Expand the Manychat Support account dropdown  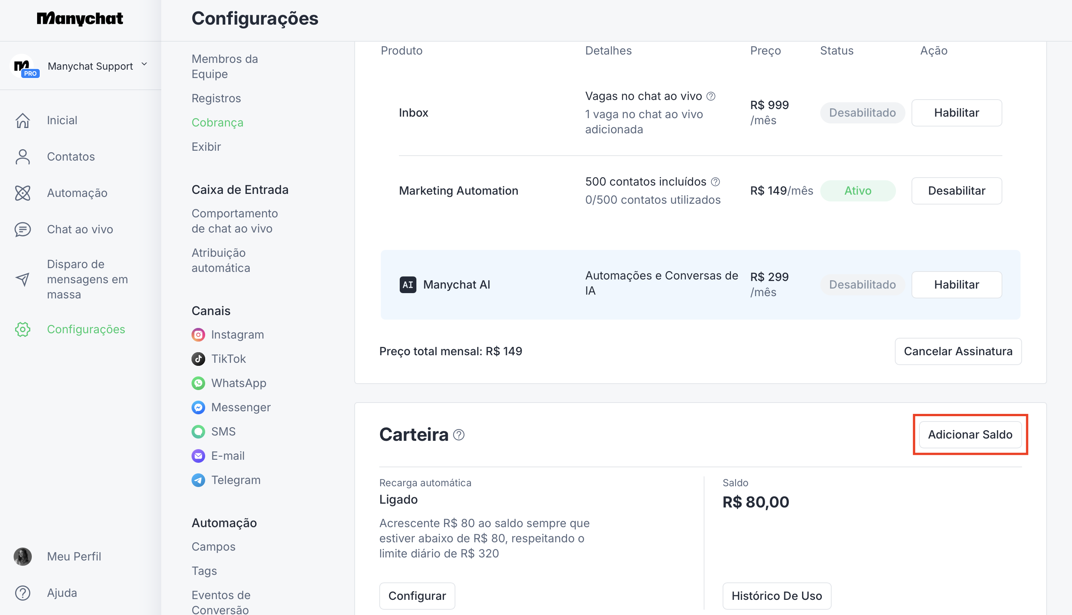(144, 65)
